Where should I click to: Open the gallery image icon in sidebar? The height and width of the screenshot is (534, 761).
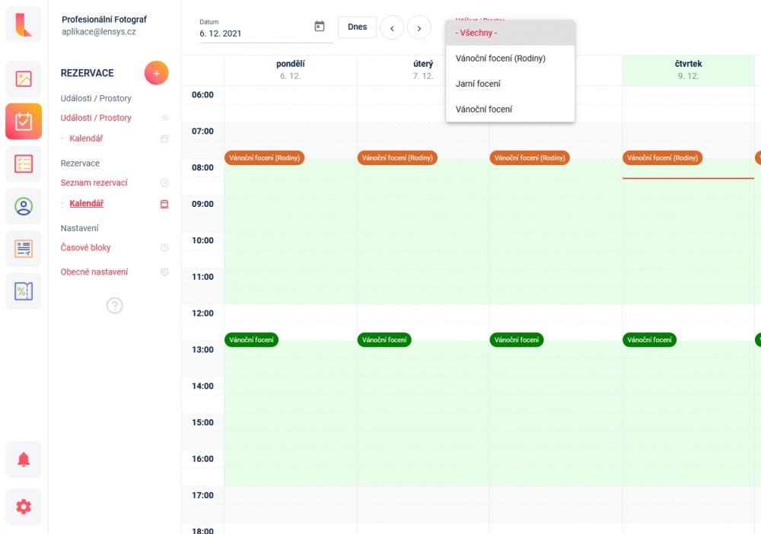pyautogui.click(x=24, y=79)
